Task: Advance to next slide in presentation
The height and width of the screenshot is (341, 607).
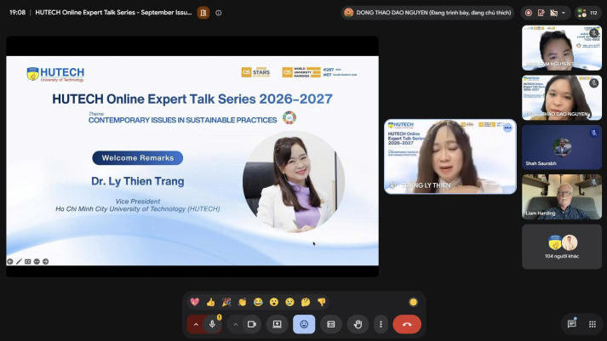Action: [46, 262]
